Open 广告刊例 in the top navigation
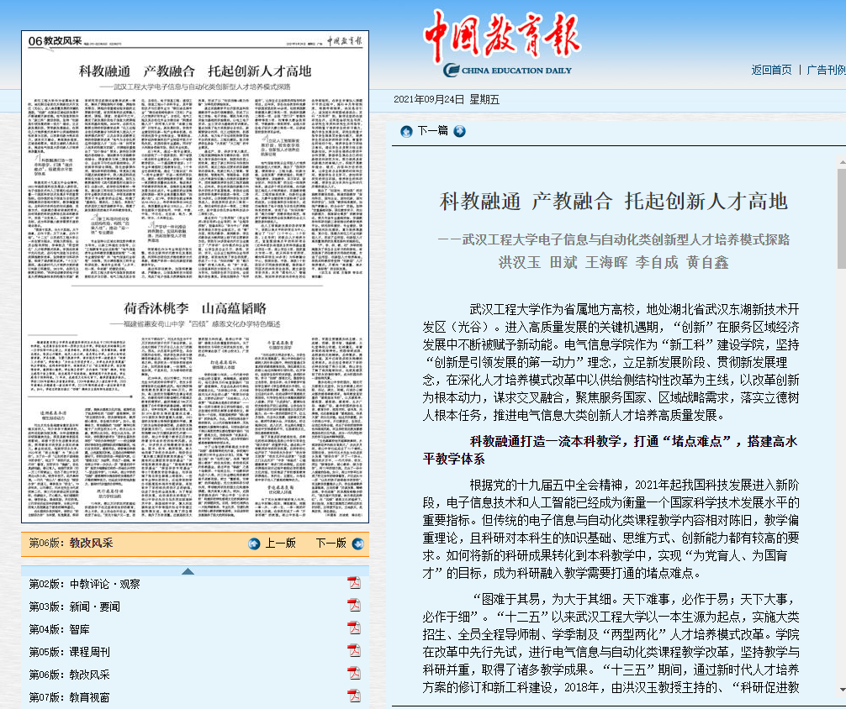846x709 pixels. 826,70
